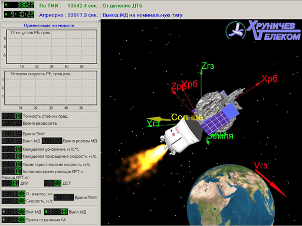The height and width of the screenshot is (226, 302).
Task: Click the Вкл. МД time display
Action: [x=14, y=212]
